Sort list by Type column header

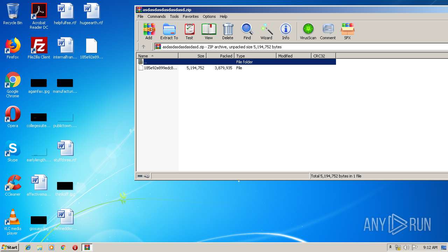(255, 56)
